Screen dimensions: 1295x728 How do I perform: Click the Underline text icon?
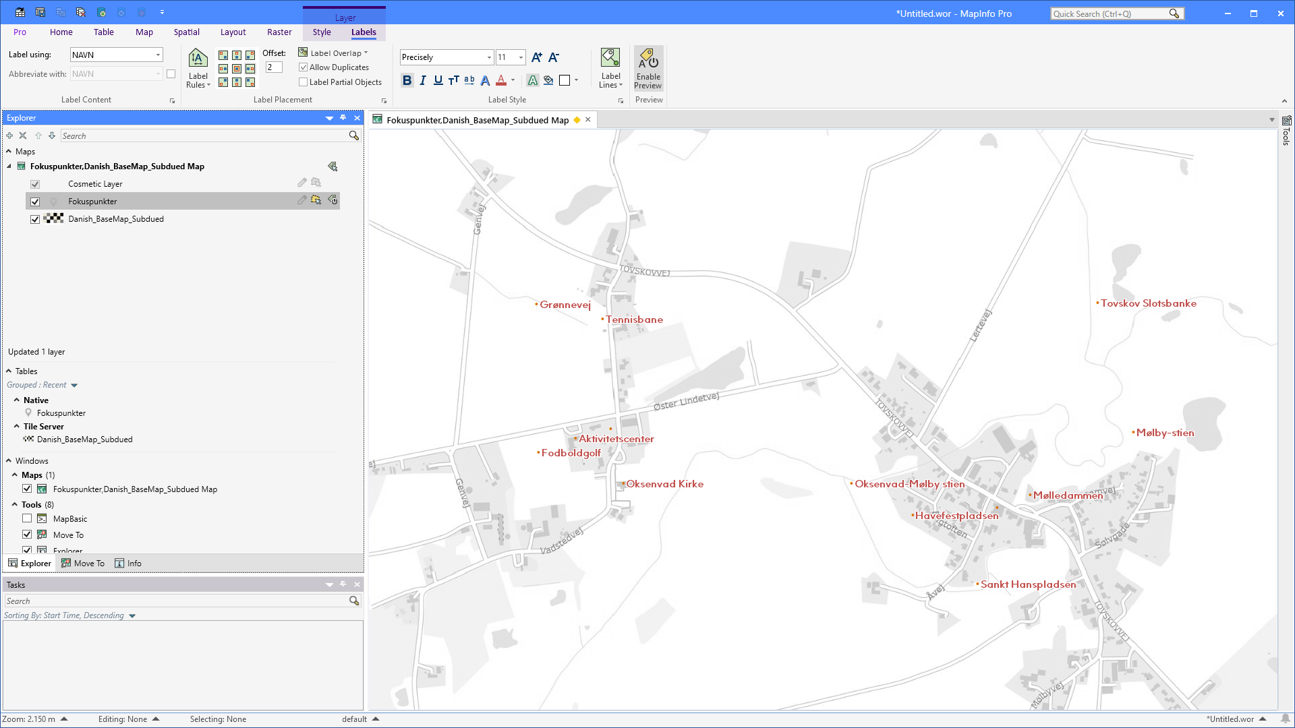coord(438,81)
